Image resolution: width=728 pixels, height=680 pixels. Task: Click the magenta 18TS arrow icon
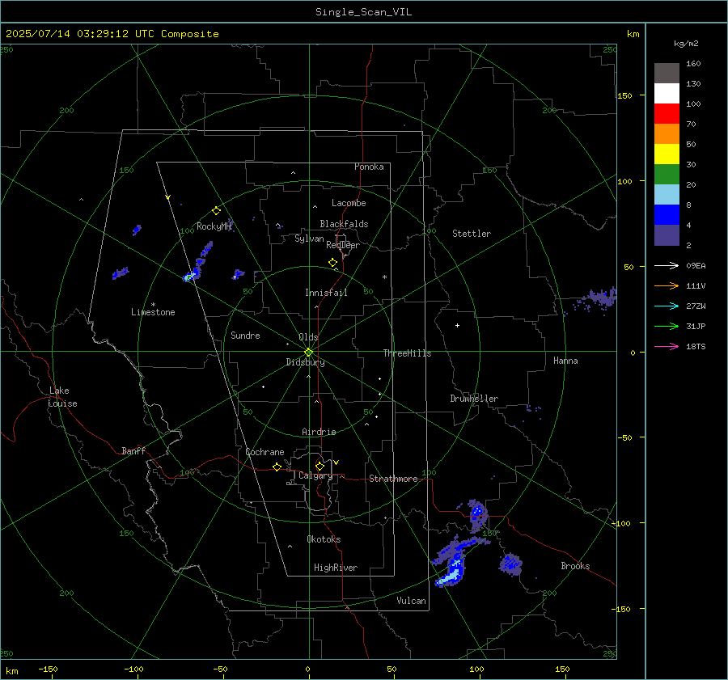point(667,346)
